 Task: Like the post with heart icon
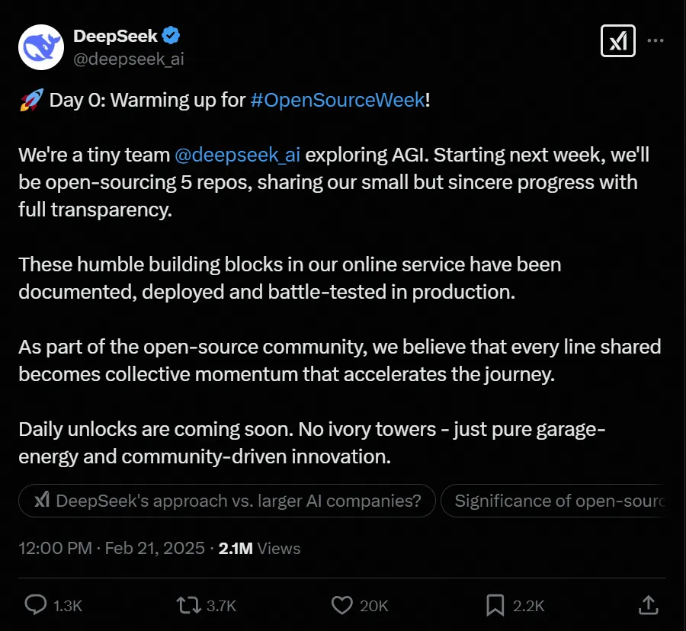(x=342, y=605)
